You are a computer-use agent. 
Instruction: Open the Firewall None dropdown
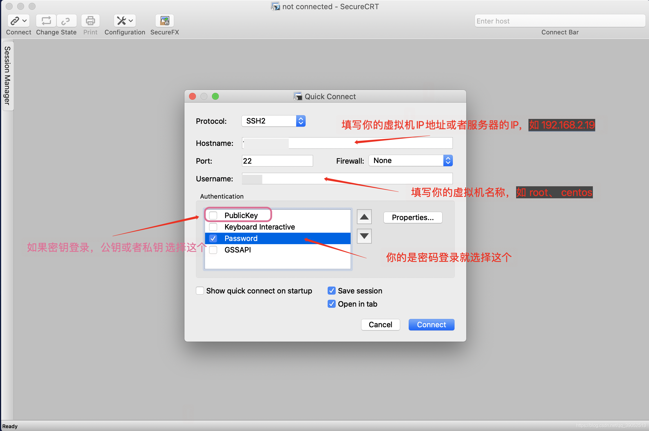coord(411,160)
